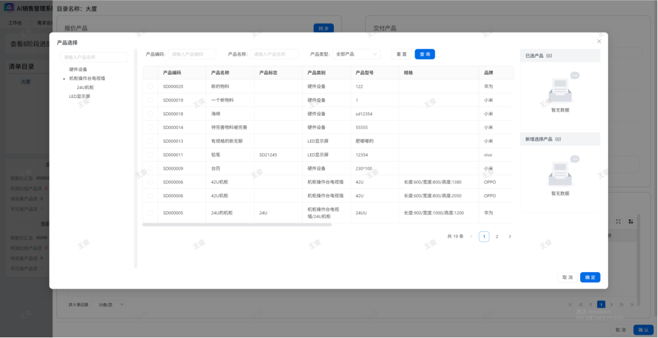
Task: Tick the checkbox for 铅笔 row SD000011
Action: point(150,155)
